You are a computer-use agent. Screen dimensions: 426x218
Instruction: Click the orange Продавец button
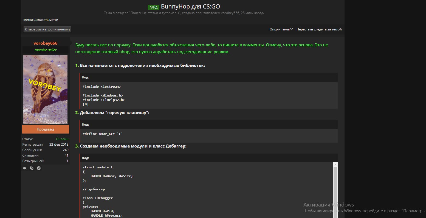46,129
